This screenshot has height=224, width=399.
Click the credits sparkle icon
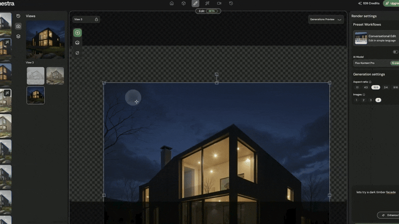pos(360,3)
